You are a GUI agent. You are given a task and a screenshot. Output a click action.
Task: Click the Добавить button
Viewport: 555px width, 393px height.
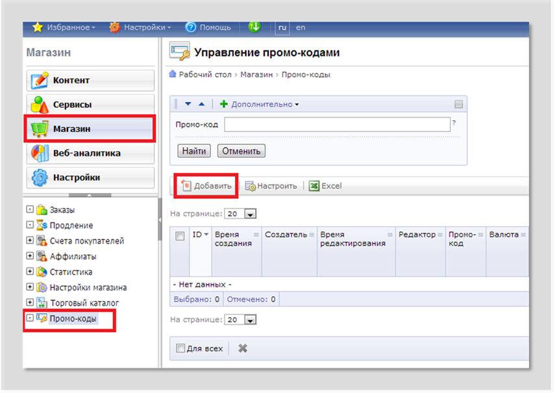(207, 186)
